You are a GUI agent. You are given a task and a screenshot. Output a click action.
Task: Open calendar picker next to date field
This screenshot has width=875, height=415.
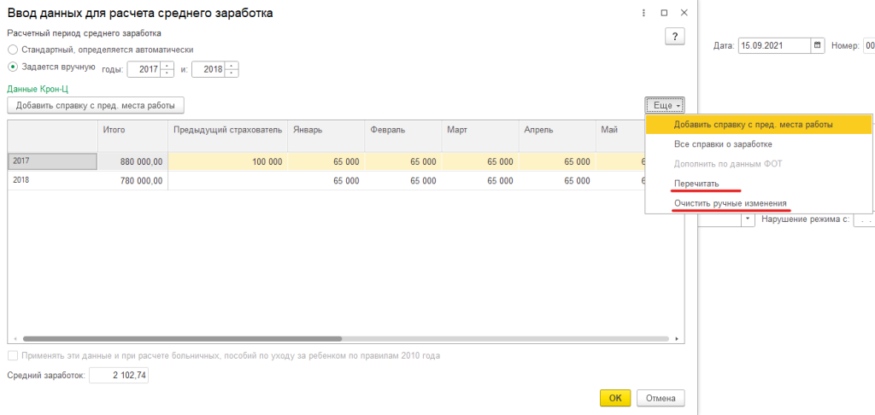pos(818,45)
